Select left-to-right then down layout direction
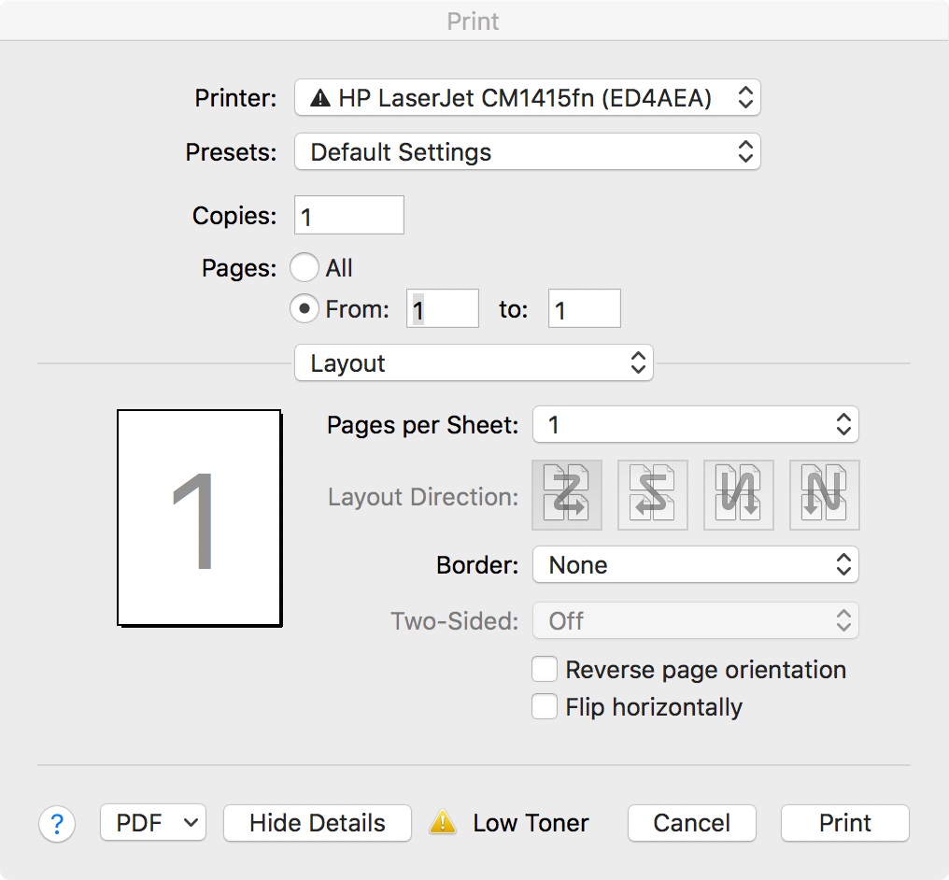This screenshot has width=949, height=880. pos(567,495)
